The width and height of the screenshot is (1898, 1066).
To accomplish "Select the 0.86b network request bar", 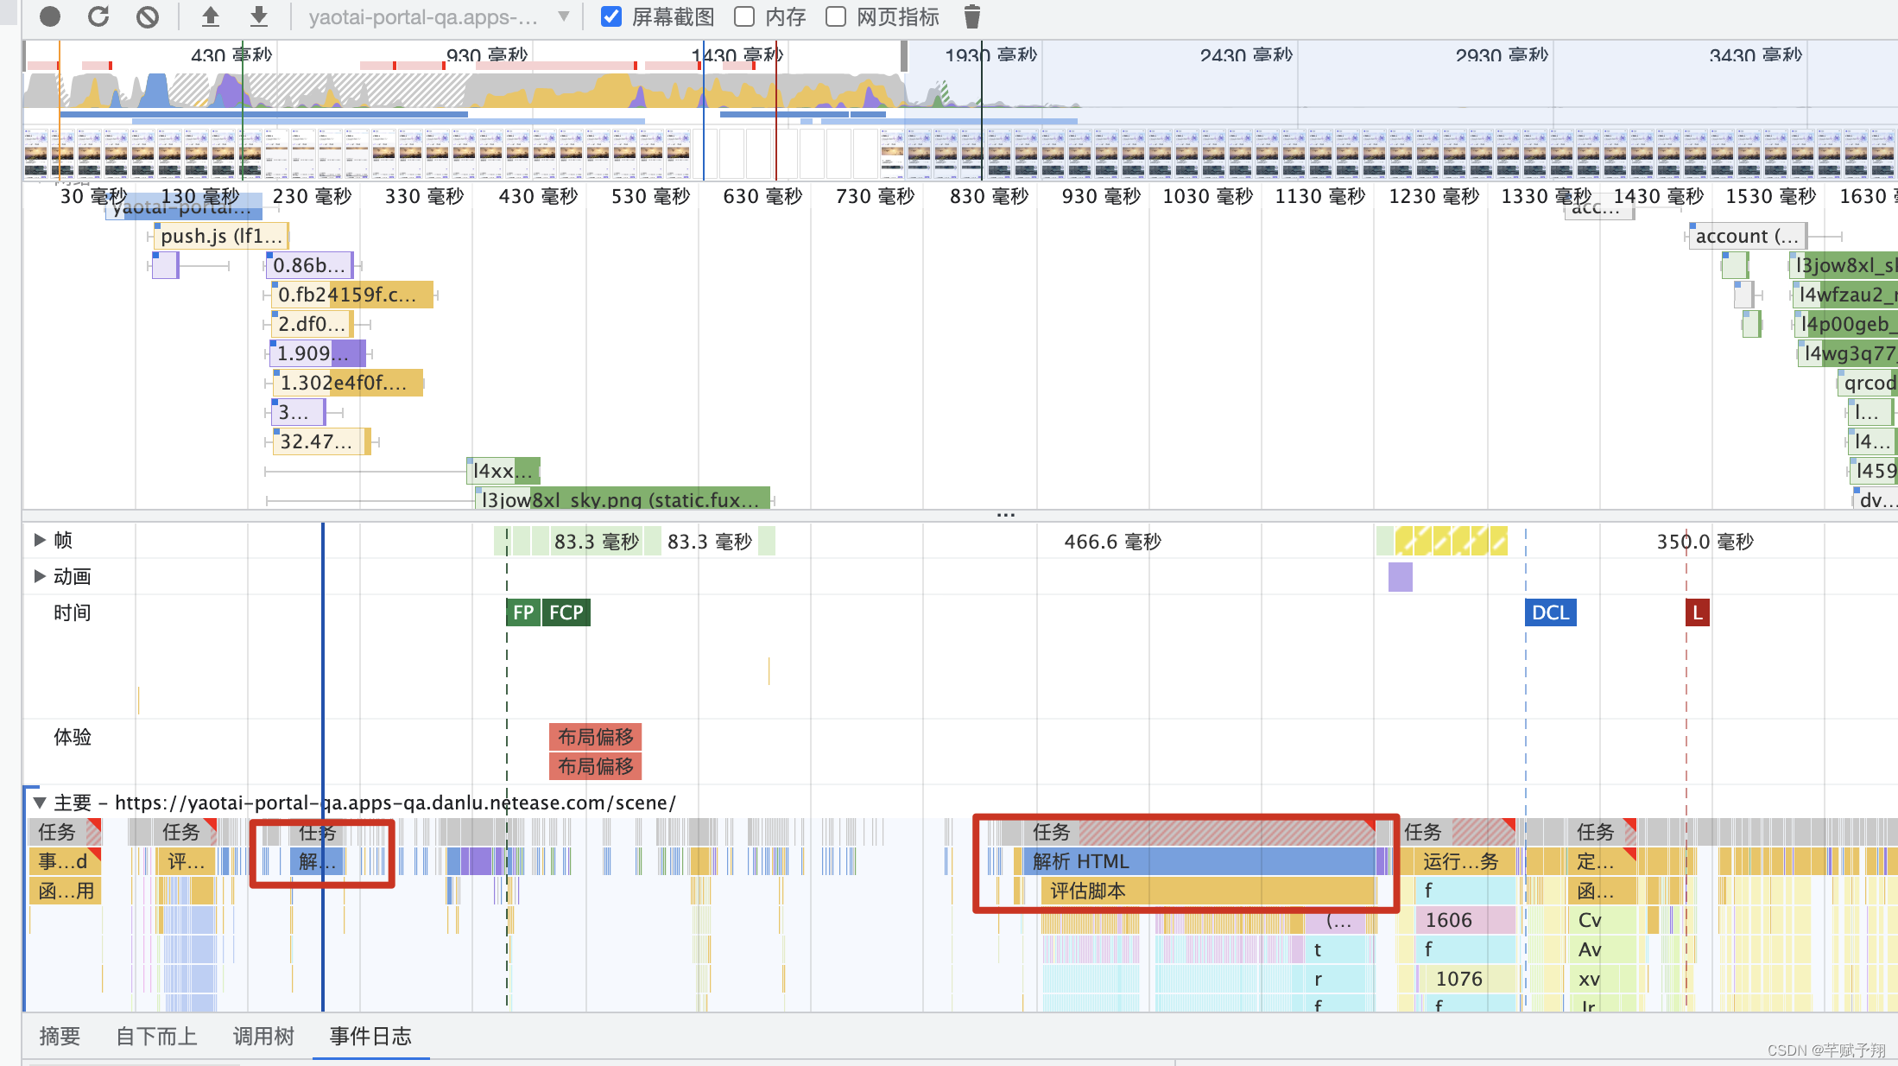I will 309,265.
